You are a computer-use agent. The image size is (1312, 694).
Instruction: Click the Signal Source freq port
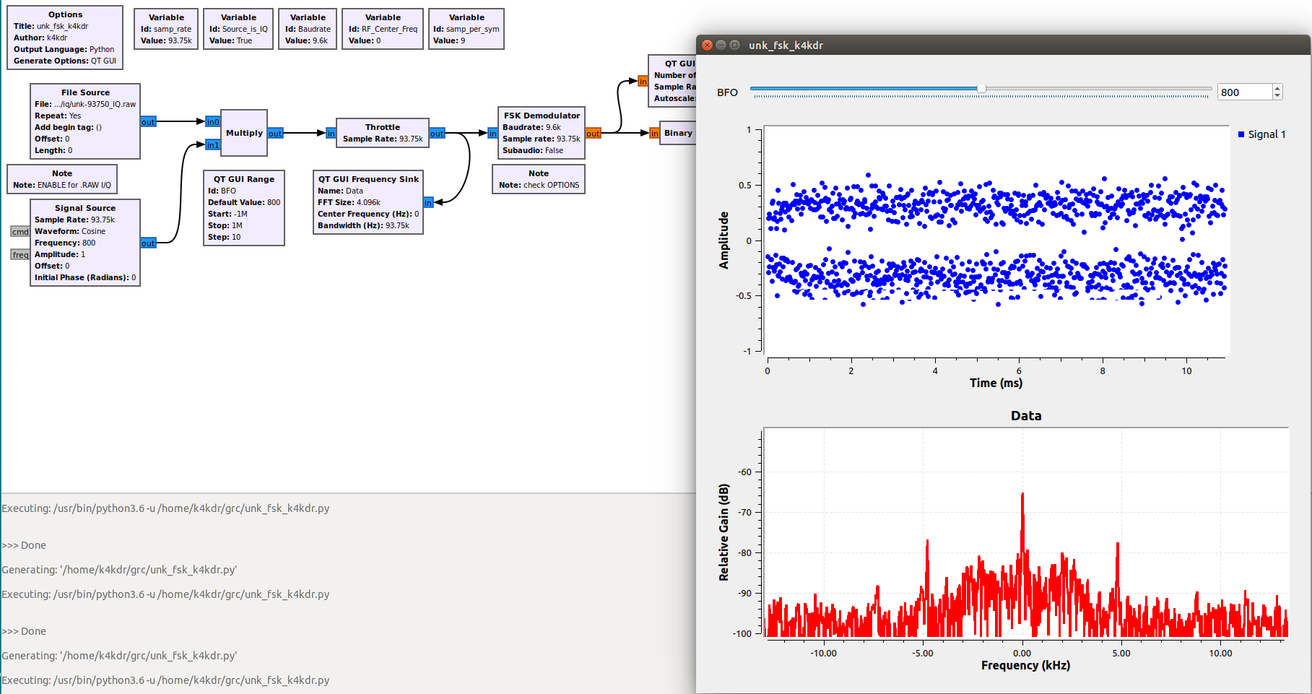[x=20, y=255]
